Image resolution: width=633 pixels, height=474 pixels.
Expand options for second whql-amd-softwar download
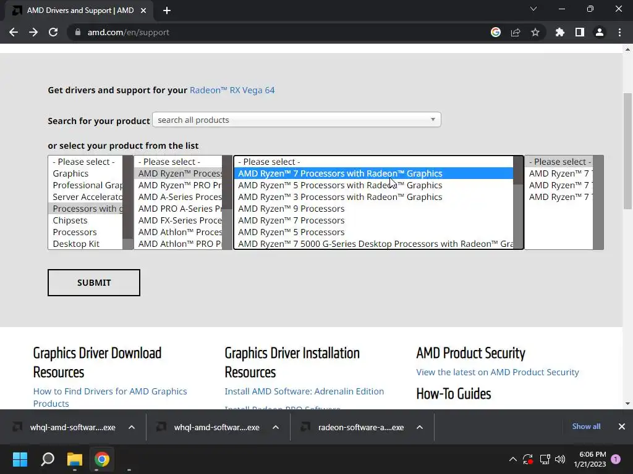coord(276,427)
